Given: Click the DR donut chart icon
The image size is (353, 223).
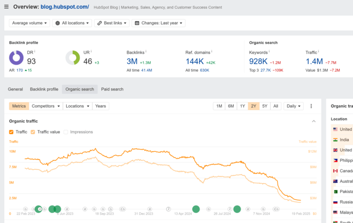Looking at the screenshot, I should tap(16, 58).
